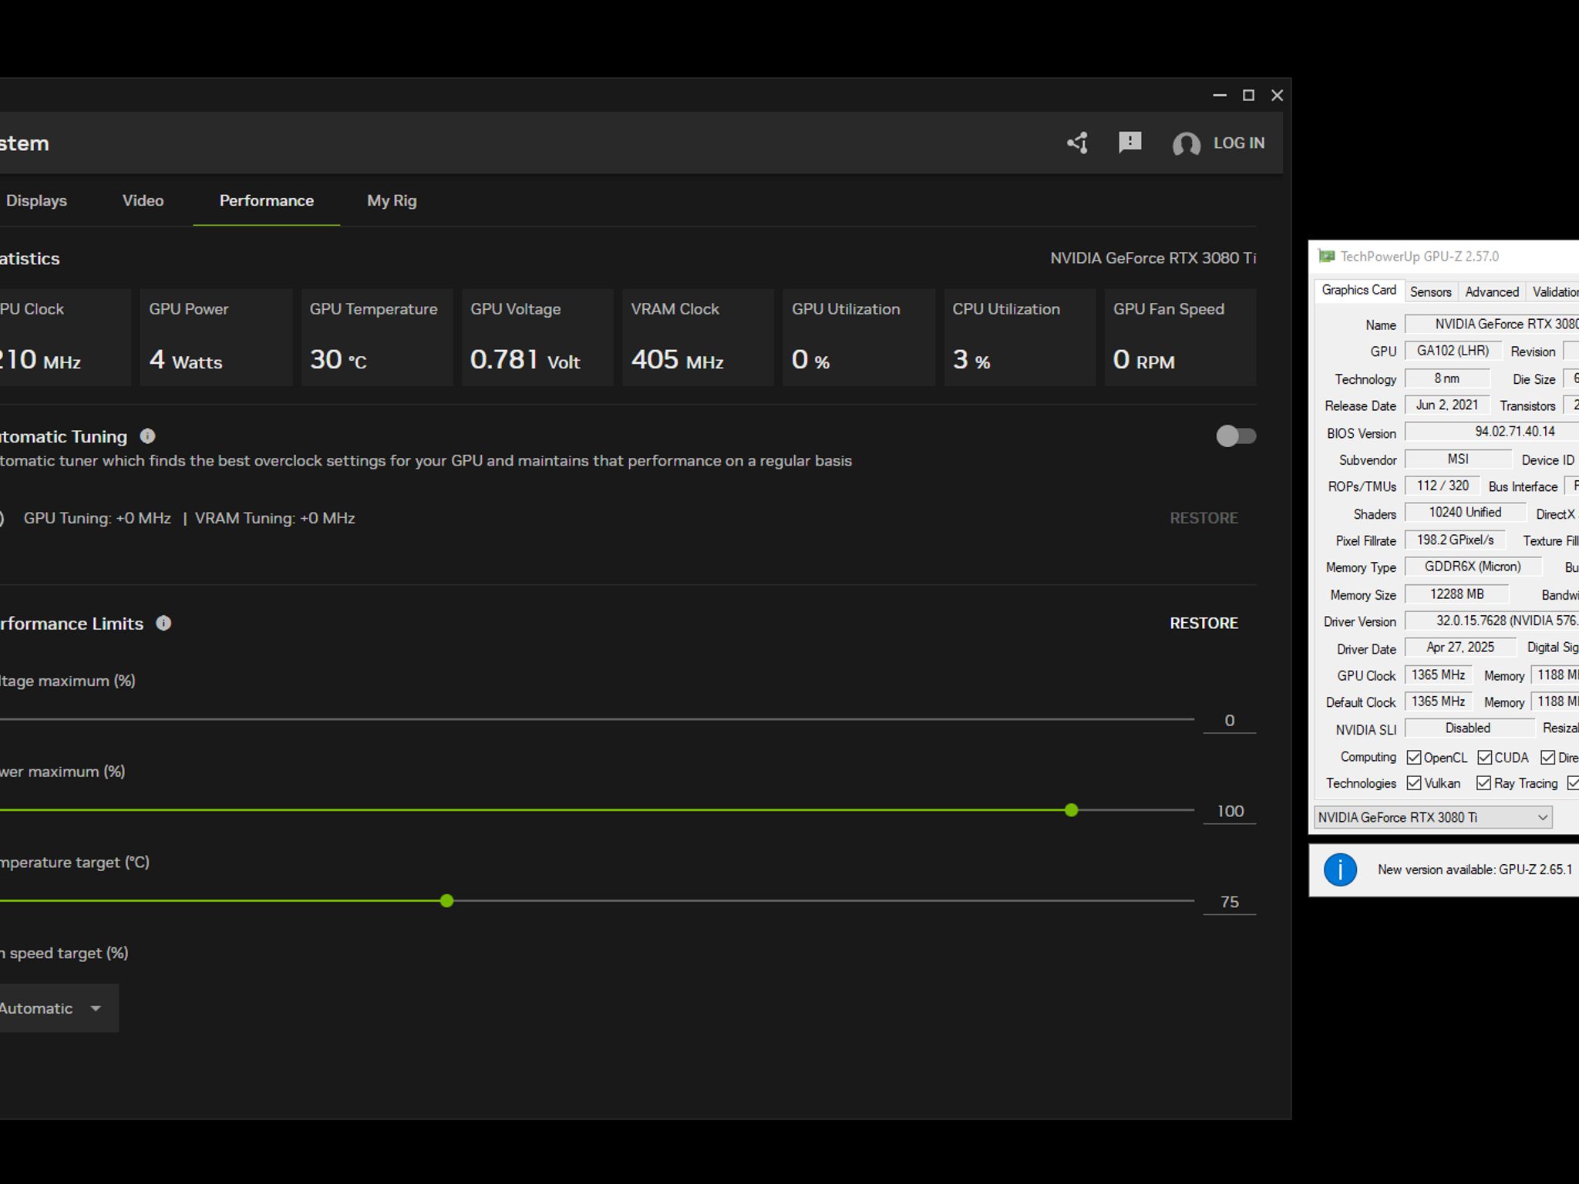Toggle the Automatic Tuning switch
This screenshot has width=1579, height=1184.
click(1236, 436)
